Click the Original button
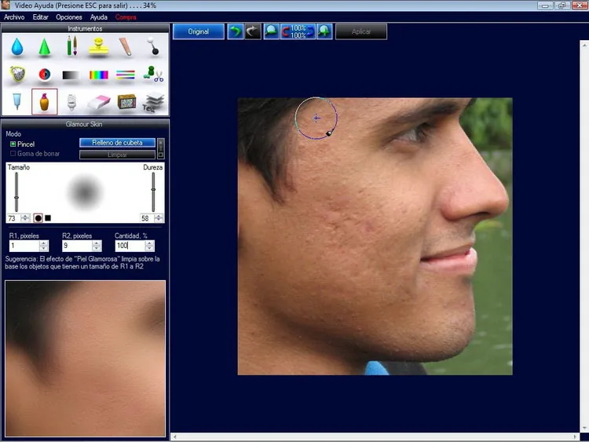 (199, 31)
